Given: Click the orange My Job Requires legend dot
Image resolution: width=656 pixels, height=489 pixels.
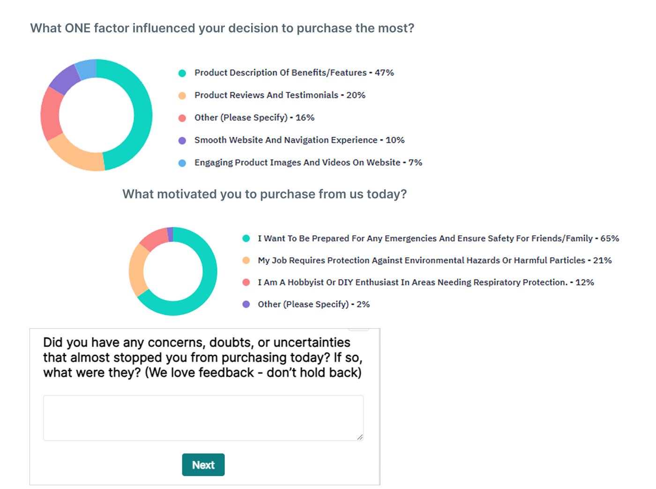Looking at the screenshot, I should pos(246,261).
